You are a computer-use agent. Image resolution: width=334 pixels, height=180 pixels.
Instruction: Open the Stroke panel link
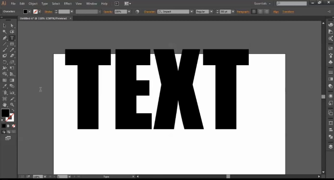point(48,12)
